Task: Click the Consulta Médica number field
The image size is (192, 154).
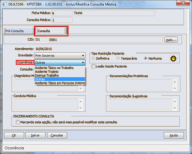Action: coord(62,20)
